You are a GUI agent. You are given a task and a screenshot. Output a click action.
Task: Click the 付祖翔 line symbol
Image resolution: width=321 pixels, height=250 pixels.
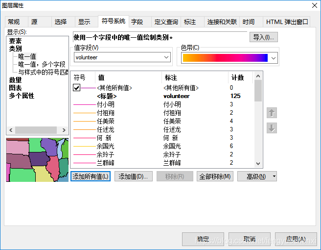pos(85,113)
